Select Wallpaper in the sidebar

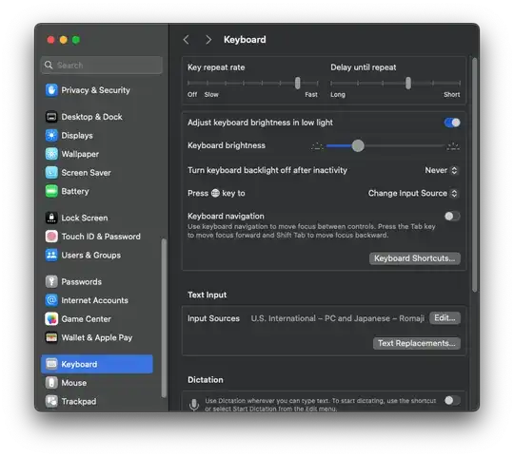tap(97, 154)
